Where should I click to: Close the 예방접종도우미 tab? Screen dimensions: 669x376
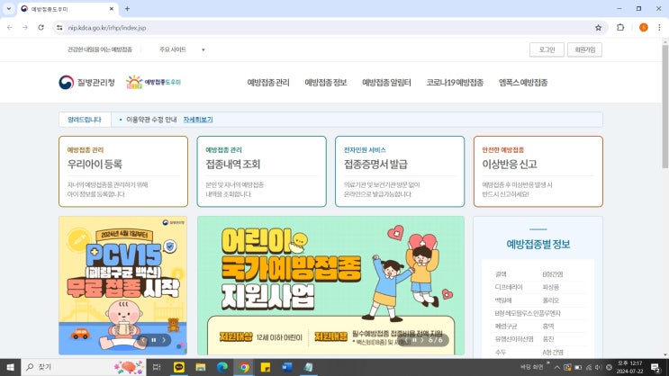pos(112,8)
